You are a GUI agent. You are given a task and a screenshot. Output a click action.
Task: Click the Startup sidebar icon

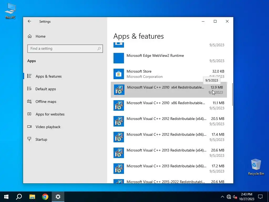click(29, 139)
